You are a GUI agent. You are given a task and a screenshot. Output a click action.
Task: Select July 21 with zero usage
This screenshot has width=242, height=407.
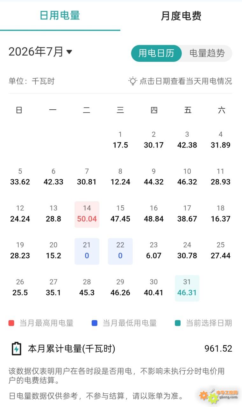(x=87, y=251)
